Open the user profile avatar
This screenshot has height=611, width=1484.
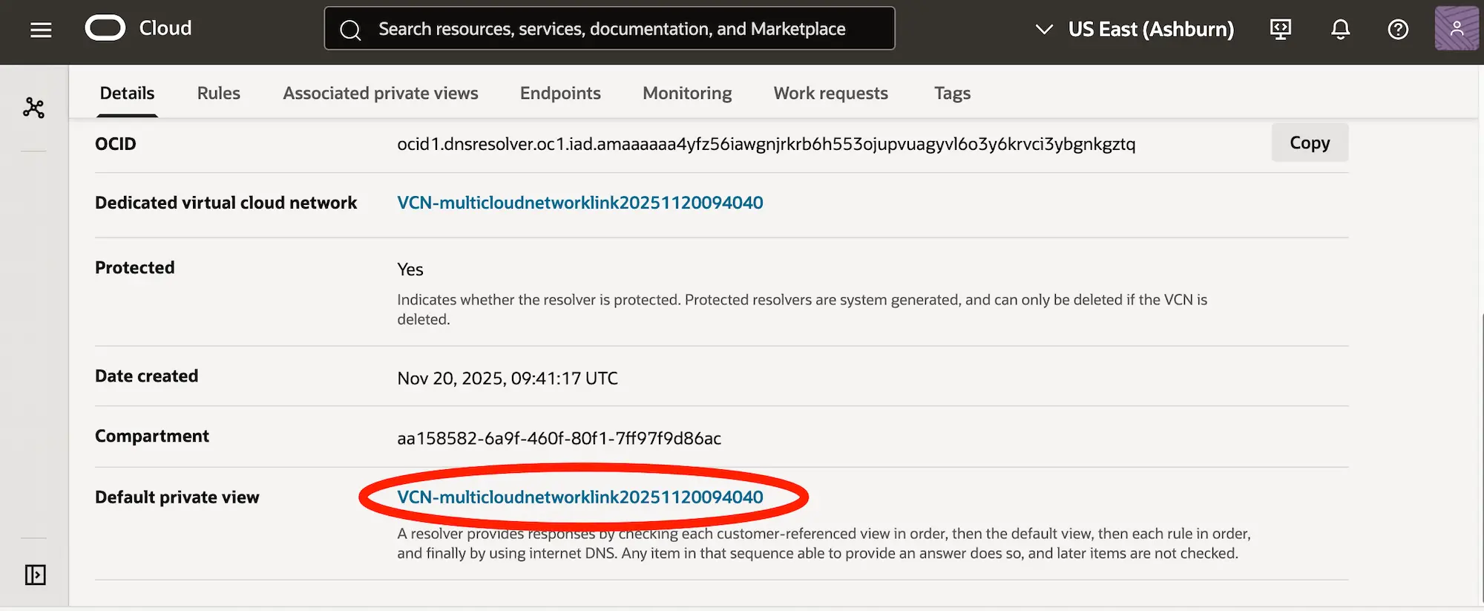point(1457,28)
